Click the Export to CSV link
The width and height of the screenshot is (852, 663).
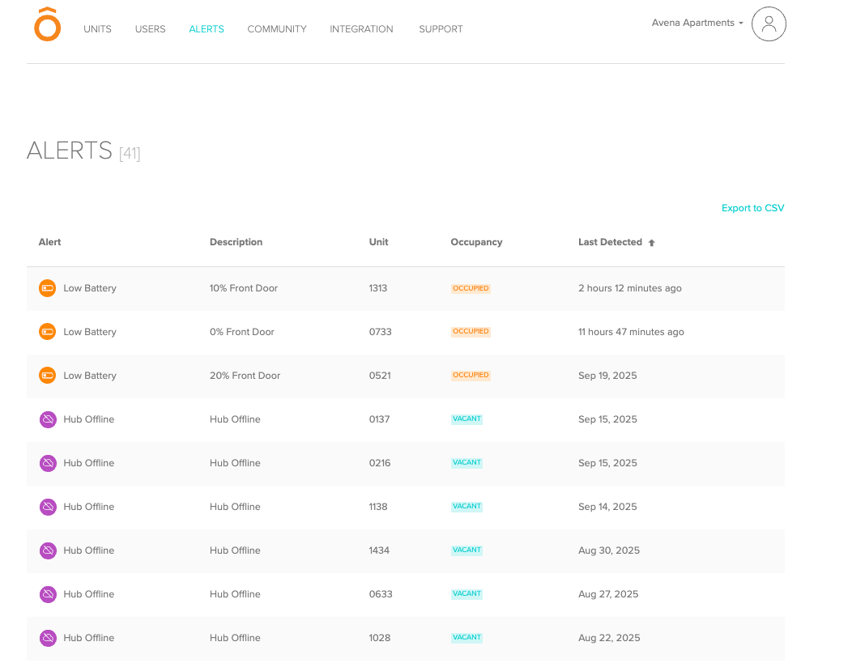[x=752, y=208]
